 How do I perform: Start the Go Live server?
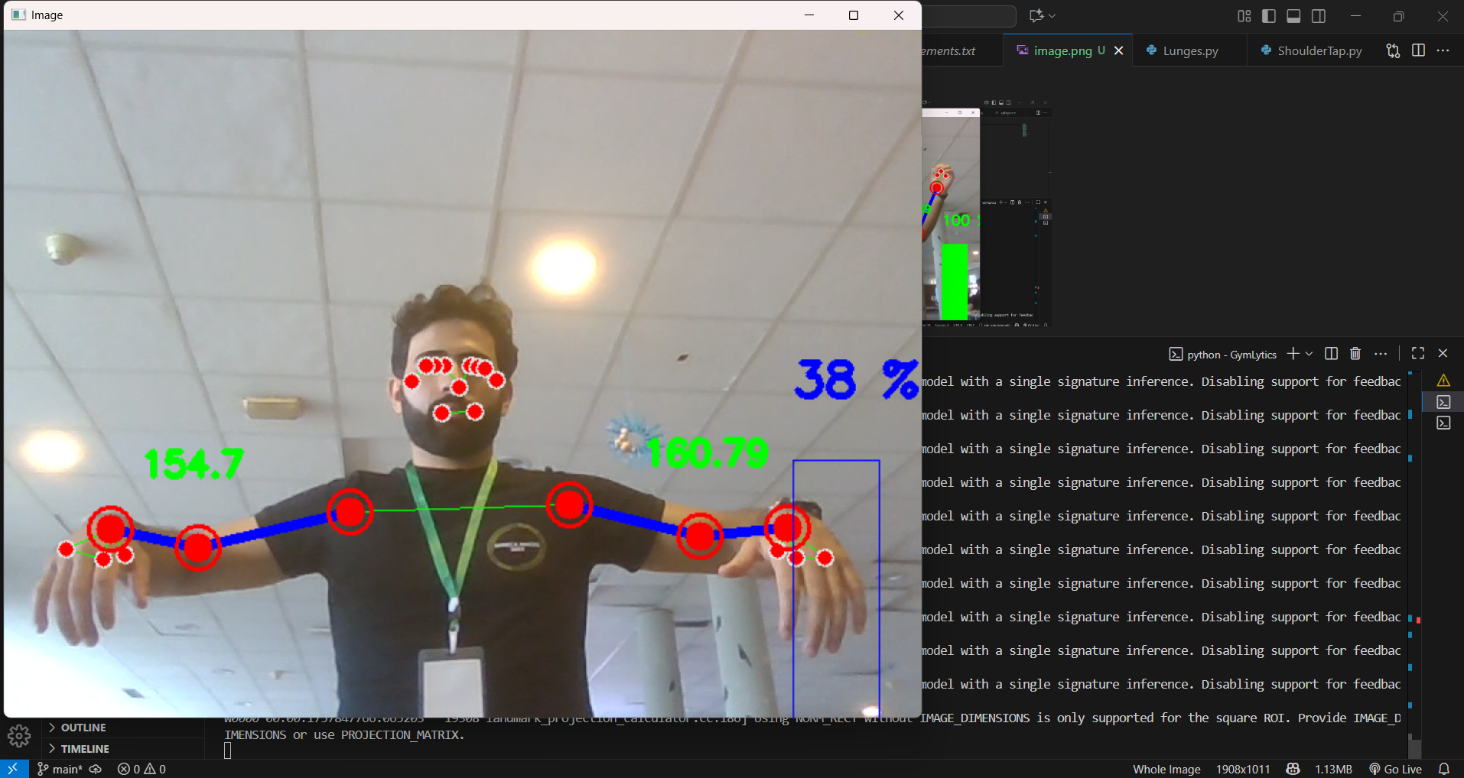(1396, 769)
